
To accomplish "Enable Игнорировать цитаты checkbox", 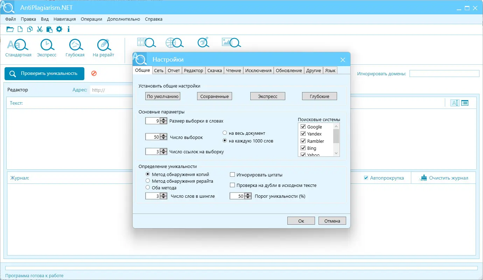I will [232, 175].
